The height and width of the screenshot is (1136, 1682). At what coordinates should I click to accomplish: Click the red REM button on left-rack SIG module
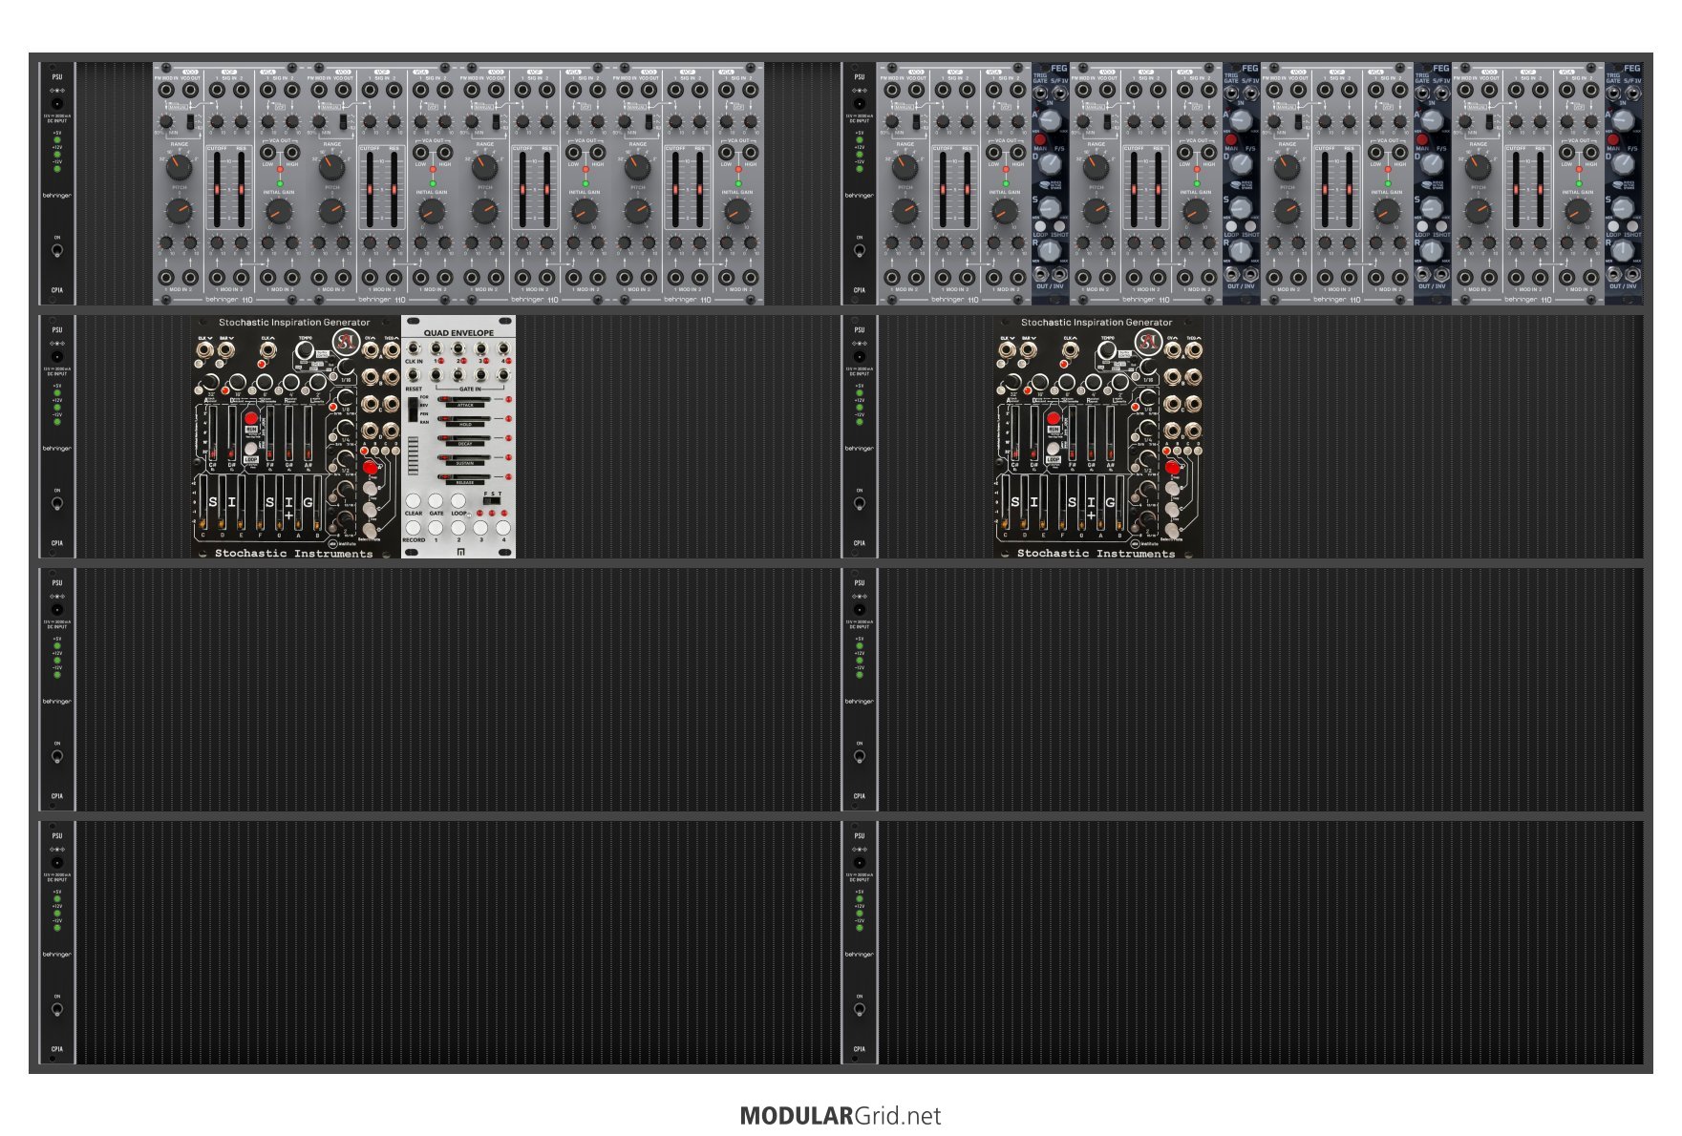coord(250,419)
